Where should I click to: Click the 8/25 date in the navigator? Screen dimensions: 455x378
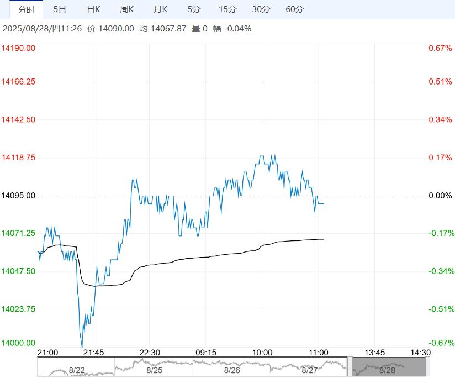154,370
